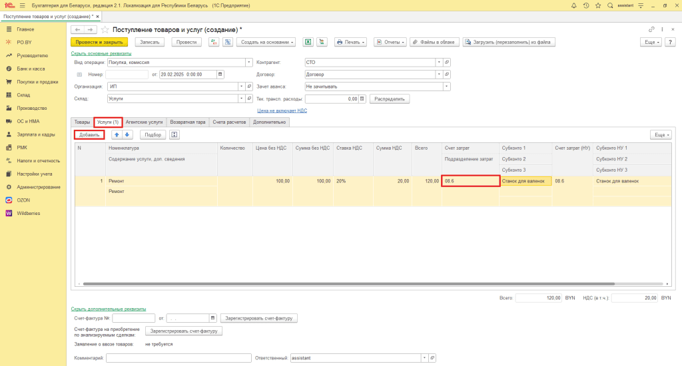Screen dimensions: 682x366
Task: Open the top Еще menu
Action: tap(651, 42)
